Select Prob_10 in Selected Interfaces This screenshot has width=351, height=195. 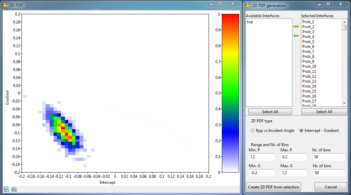tap(309, 66)
